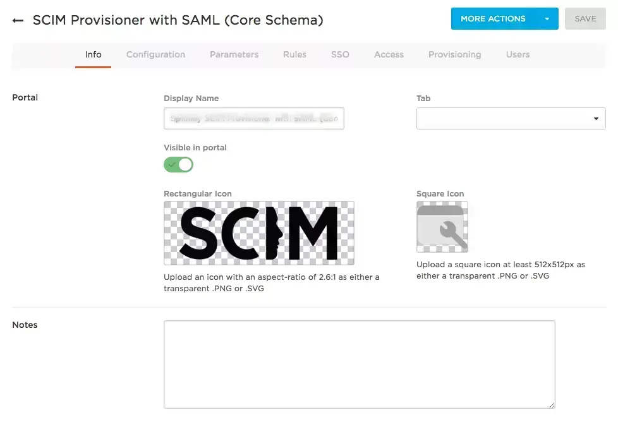View the Users tab
The height and width of the screenshot is (422, 618).
(518, 54)
